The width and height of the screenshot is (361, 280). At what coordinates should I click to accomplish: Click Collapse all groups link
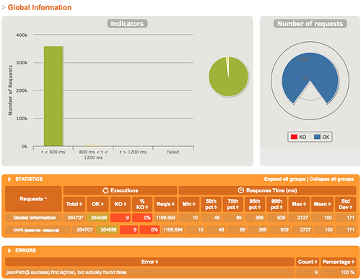coord(331,179)
